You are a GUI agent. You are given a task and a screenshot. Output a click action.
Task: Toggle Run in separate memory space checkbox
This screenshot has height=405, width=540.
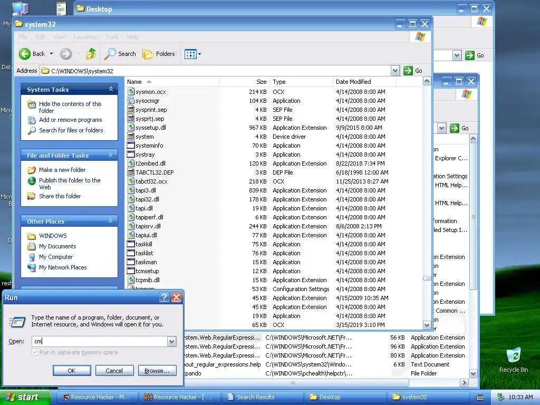tap(35, 352)
